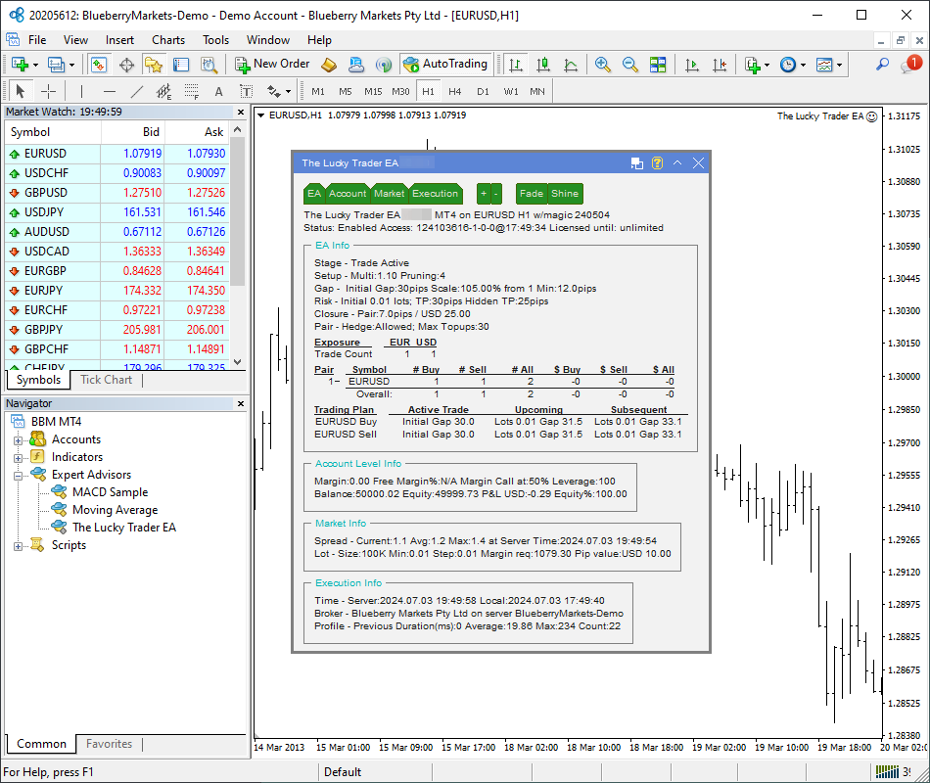
Task: Switch timeframe to H4
Action: pyautogui.click(x=455, y=91)
